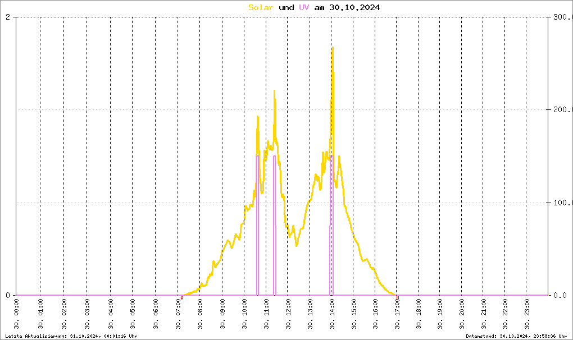Click the time label '30. 16:00'

(375, 314)
